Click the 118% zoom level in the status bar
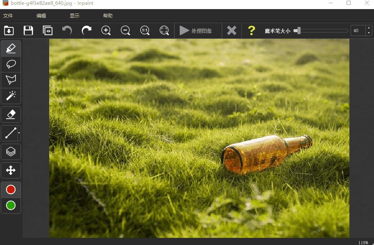374x245 pixels. click(363, 242)
